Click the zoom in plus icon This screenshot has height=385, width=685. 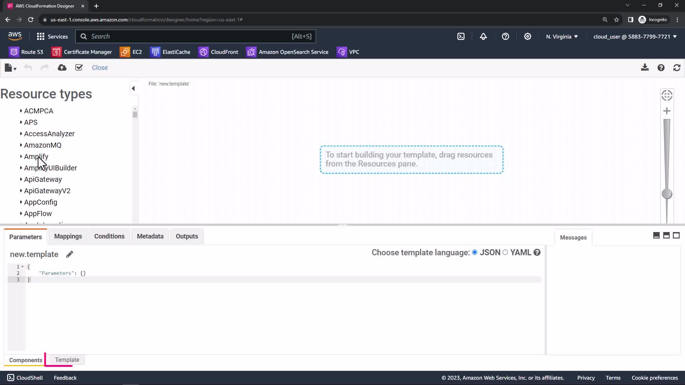(667, 111)
